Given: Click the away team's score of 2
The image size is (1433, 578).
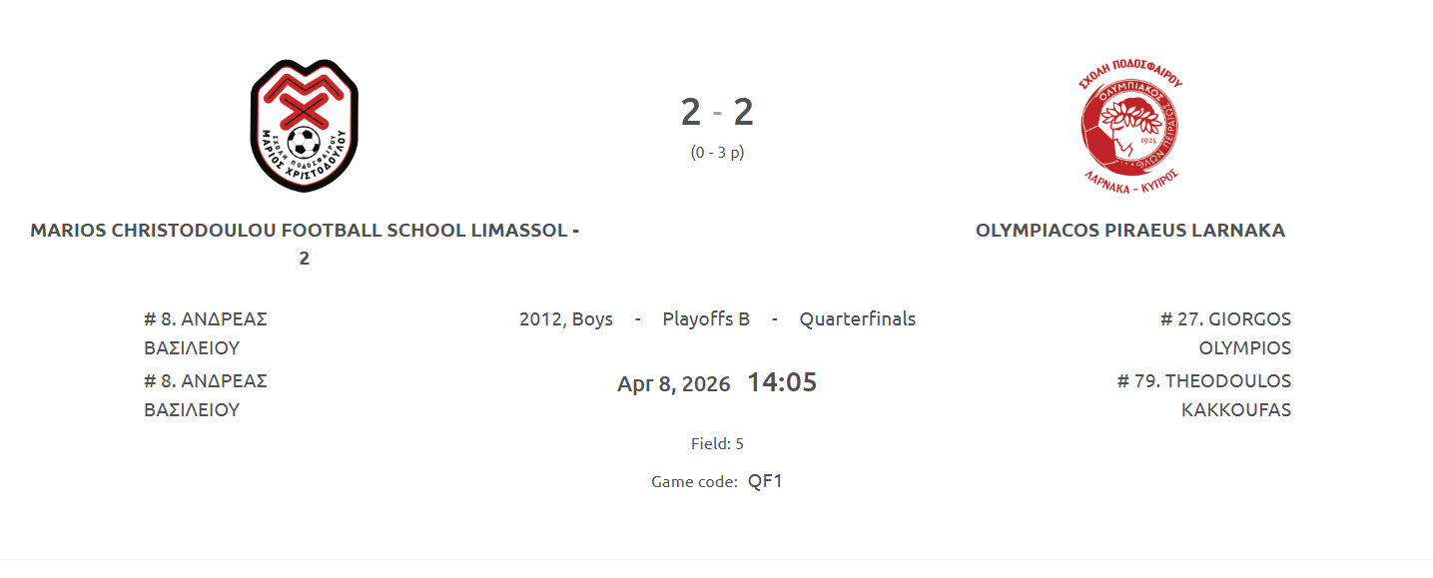Looking at the screenshot, I should click(743, 112).
